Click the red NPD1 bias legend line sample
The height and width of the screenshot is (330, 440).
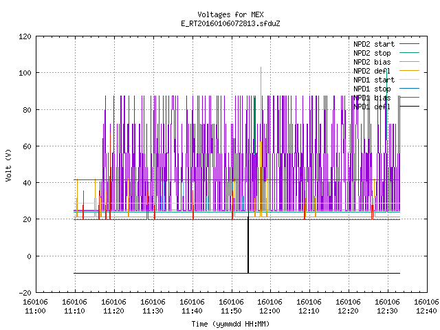[409, 98]
